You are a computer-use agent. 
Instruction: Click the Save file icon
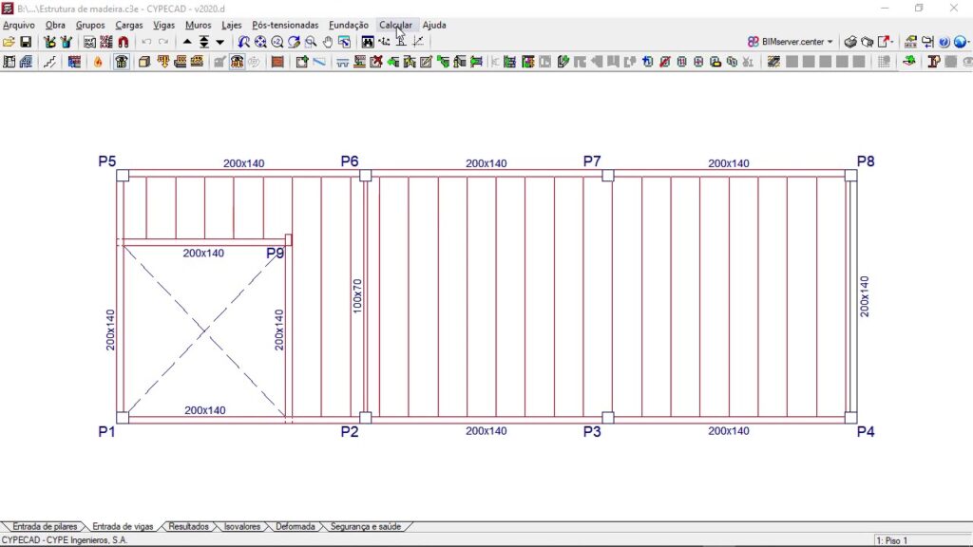26,42
